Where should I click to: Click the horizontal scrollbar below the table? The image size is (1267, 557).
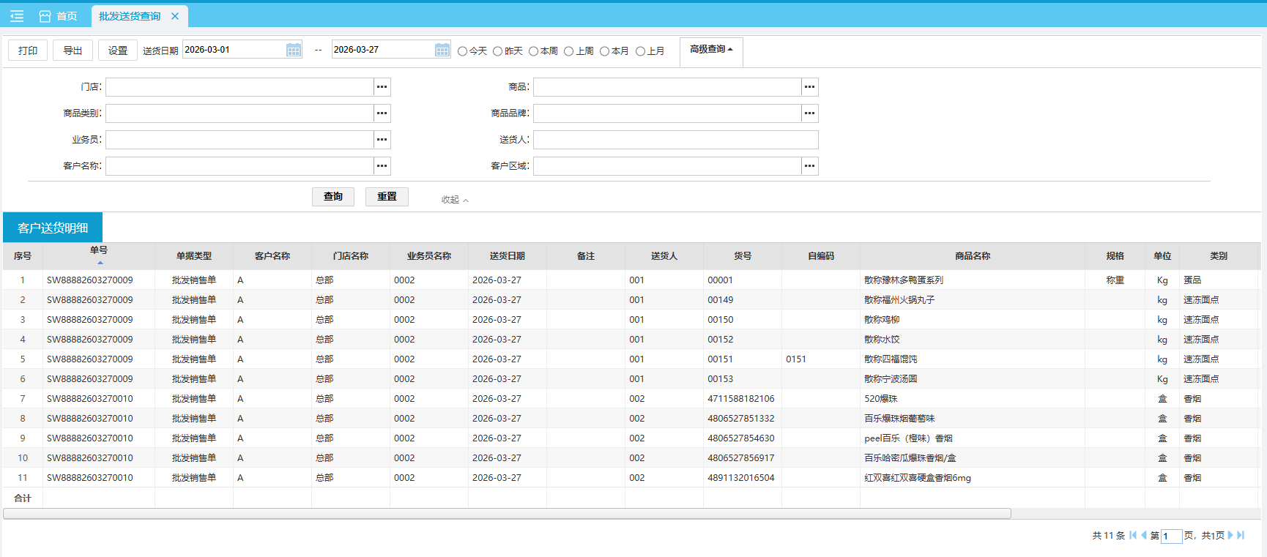click(507, 514)
